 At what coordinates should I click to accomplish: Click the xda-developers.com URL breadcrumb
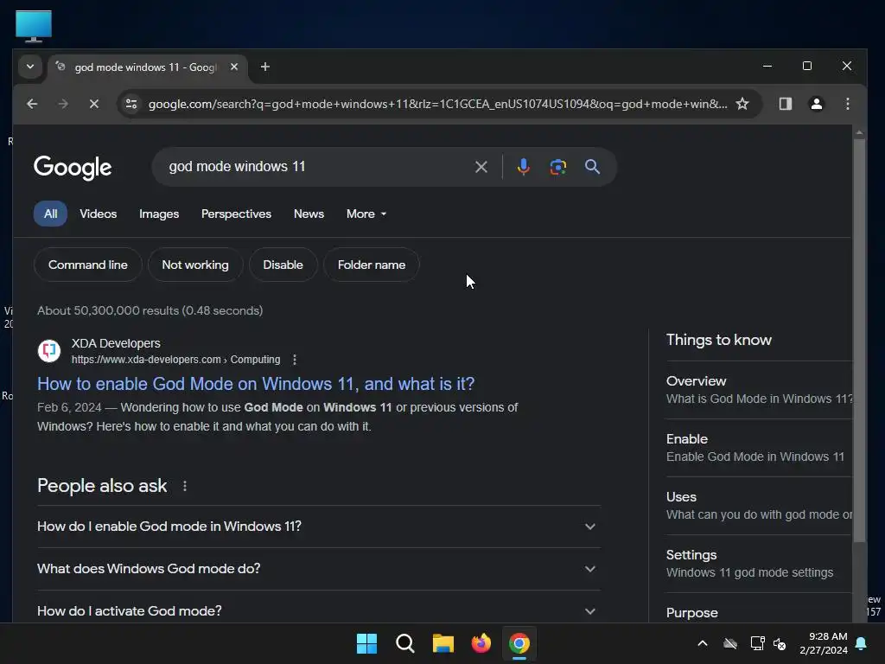175,360
